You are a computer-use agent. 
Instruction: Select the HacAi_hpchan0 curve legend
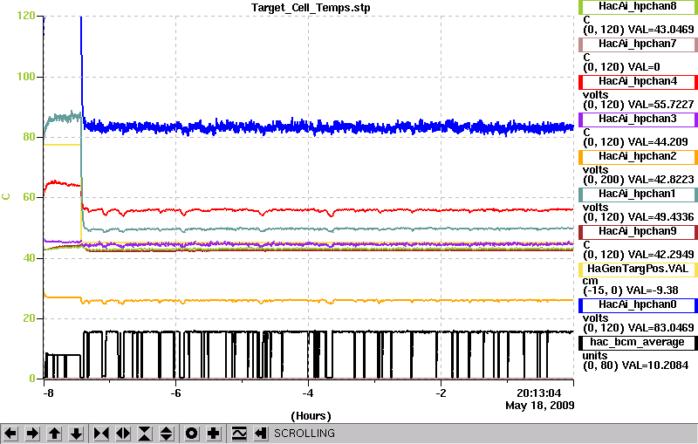(638, 305)
